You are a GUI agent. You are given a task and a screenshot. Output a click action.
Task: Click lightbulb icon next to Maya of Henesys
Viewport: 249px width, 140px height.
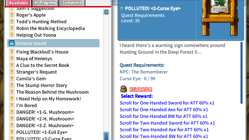[x=12, y=59]
